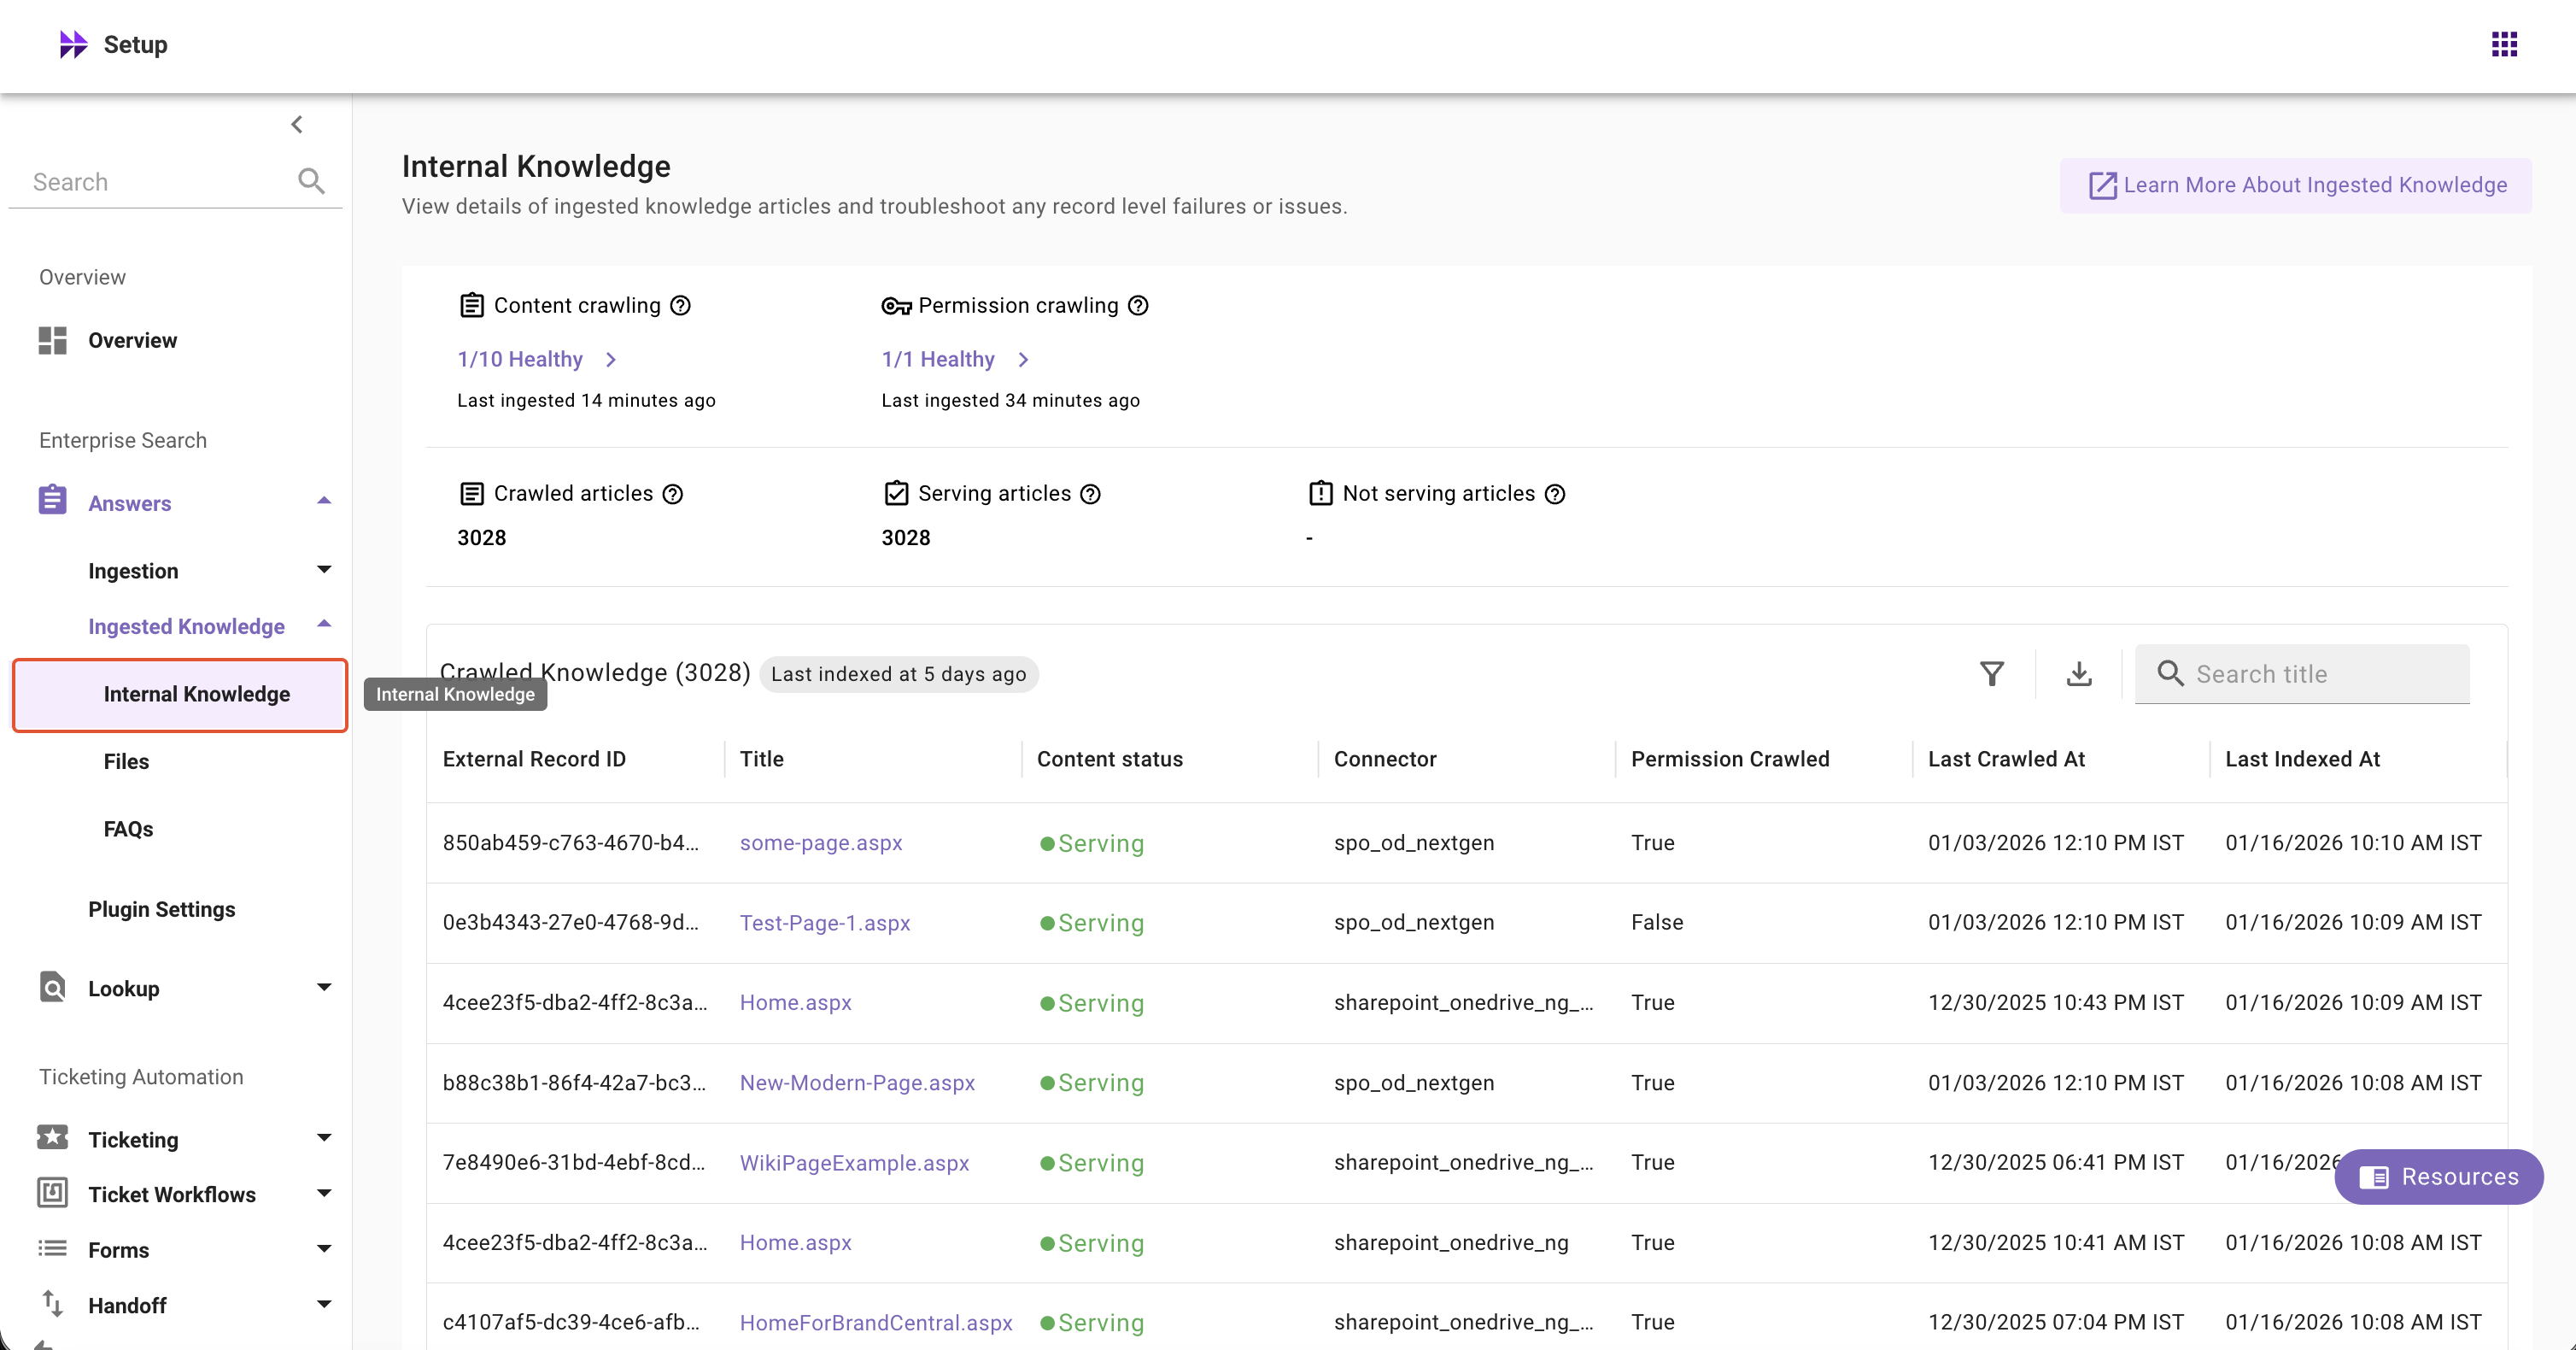Expand the Ticket Workflows menu
The height and width of the screenshot is (1350, 2576).
pyautogui.click(x=323, y=1193)
